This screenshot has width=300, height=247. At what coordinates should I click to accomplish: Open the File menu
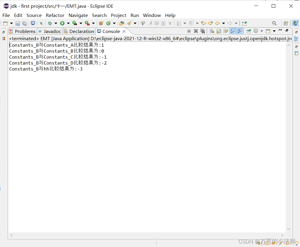pyautogui.click(x=6, y=15)
